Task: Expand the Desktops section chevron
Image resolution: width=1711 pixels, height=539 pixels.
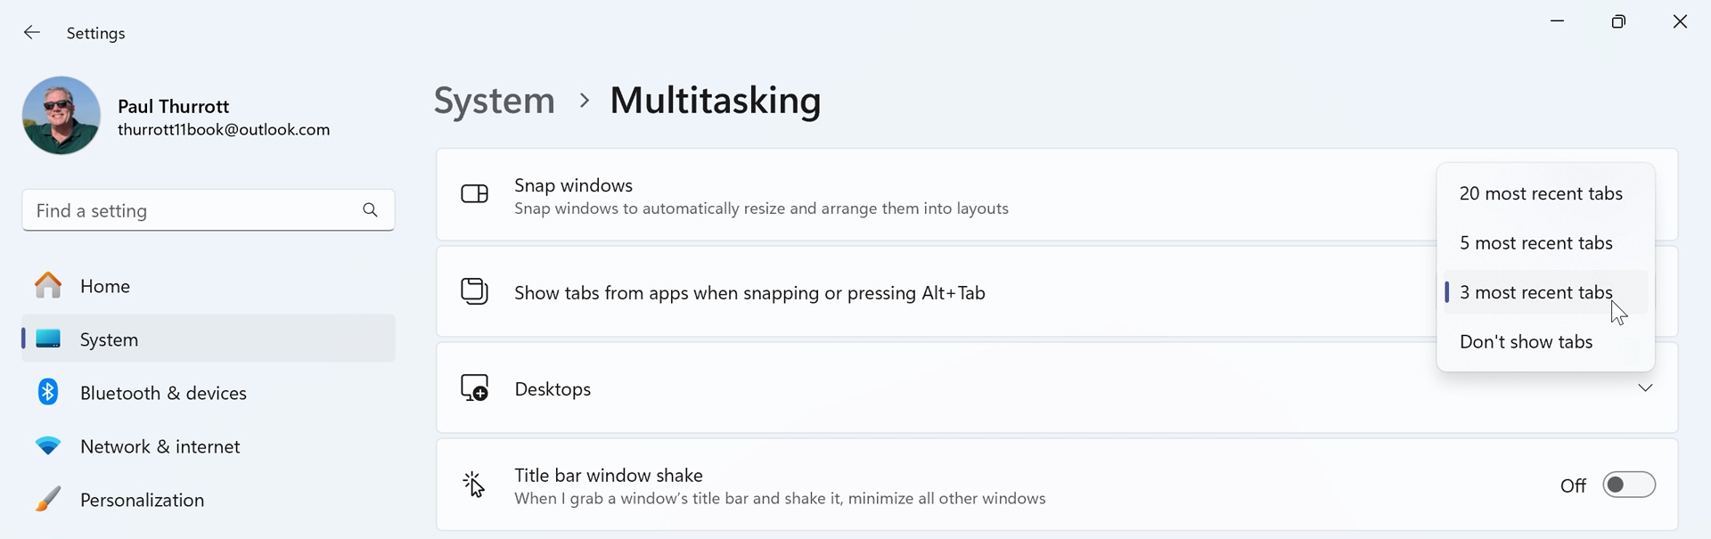Action: (x=1645, y=388)
